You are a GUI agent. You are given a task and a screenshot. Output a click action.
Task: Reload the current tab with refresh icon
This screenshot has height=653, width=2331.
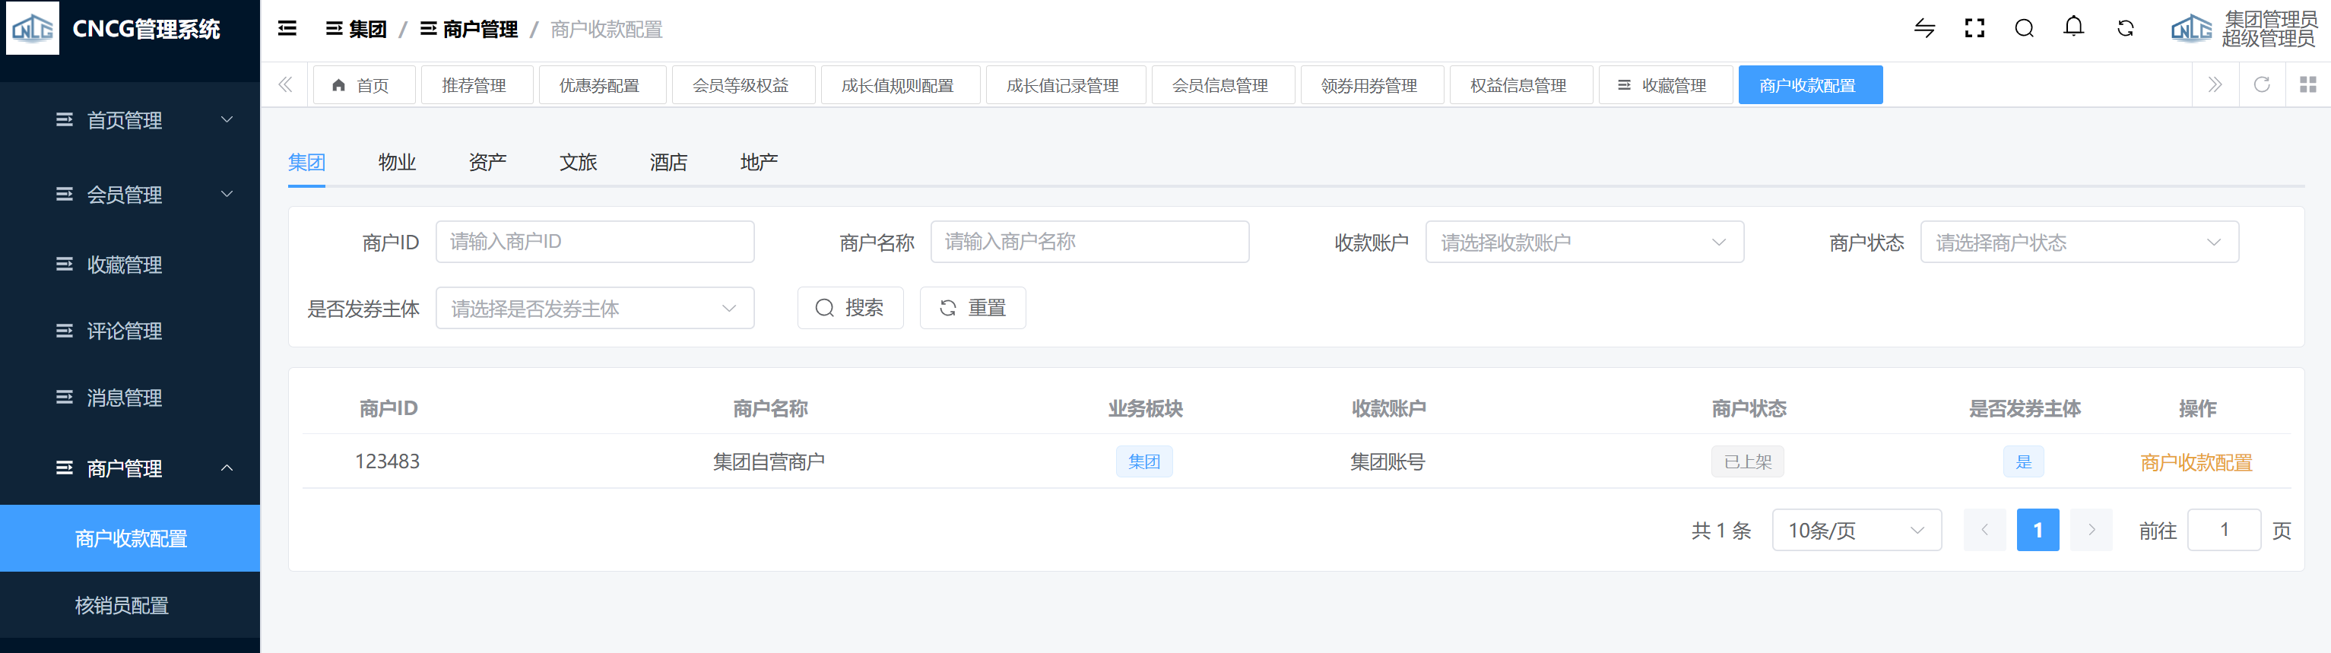click(x=2260, y=85)
